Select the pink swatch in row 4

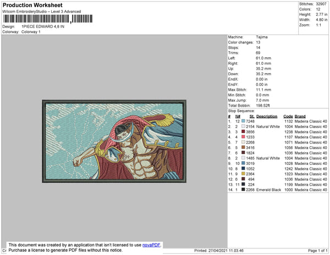click(243, 137)
